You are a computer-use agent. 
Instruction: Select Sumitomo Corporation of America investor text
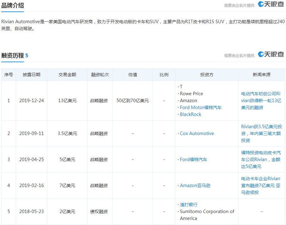click(x=207, y=215)
